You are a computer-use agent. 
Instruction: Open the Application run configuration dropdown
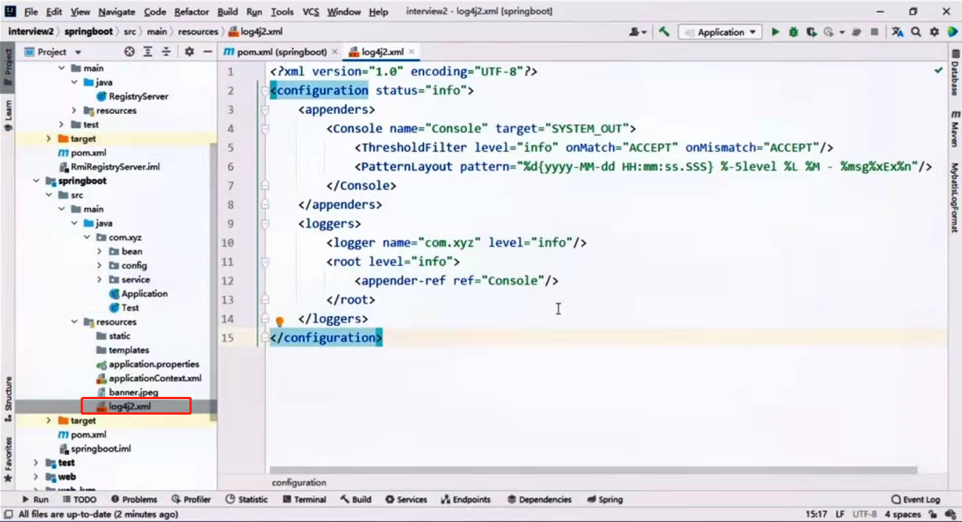[721, 32]
